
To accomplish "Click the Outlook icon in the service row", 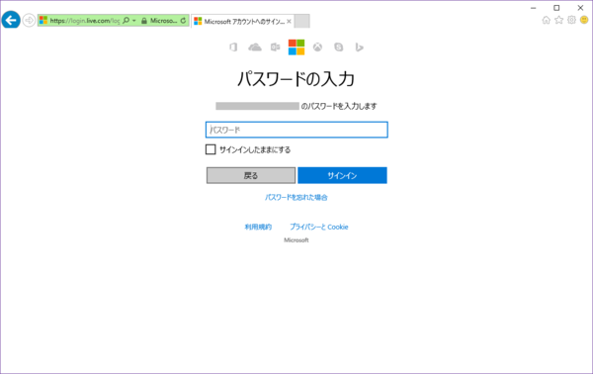I will pos(276,47).
